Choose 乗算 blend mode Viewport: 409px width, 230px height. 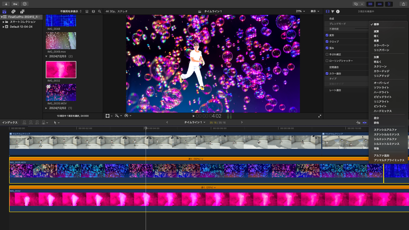tap(376, 41)
